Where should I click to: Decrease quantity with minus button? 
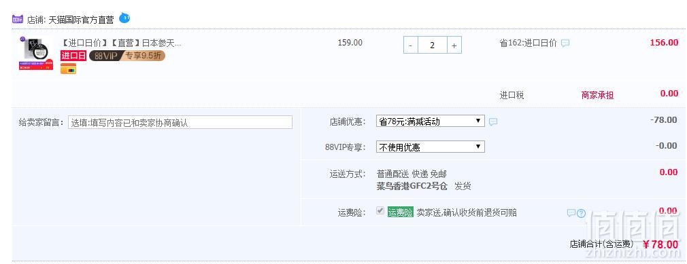(411, 45)
